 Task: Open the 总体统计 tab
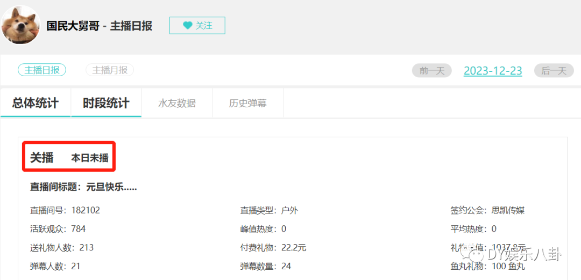(x=36, y=103)
